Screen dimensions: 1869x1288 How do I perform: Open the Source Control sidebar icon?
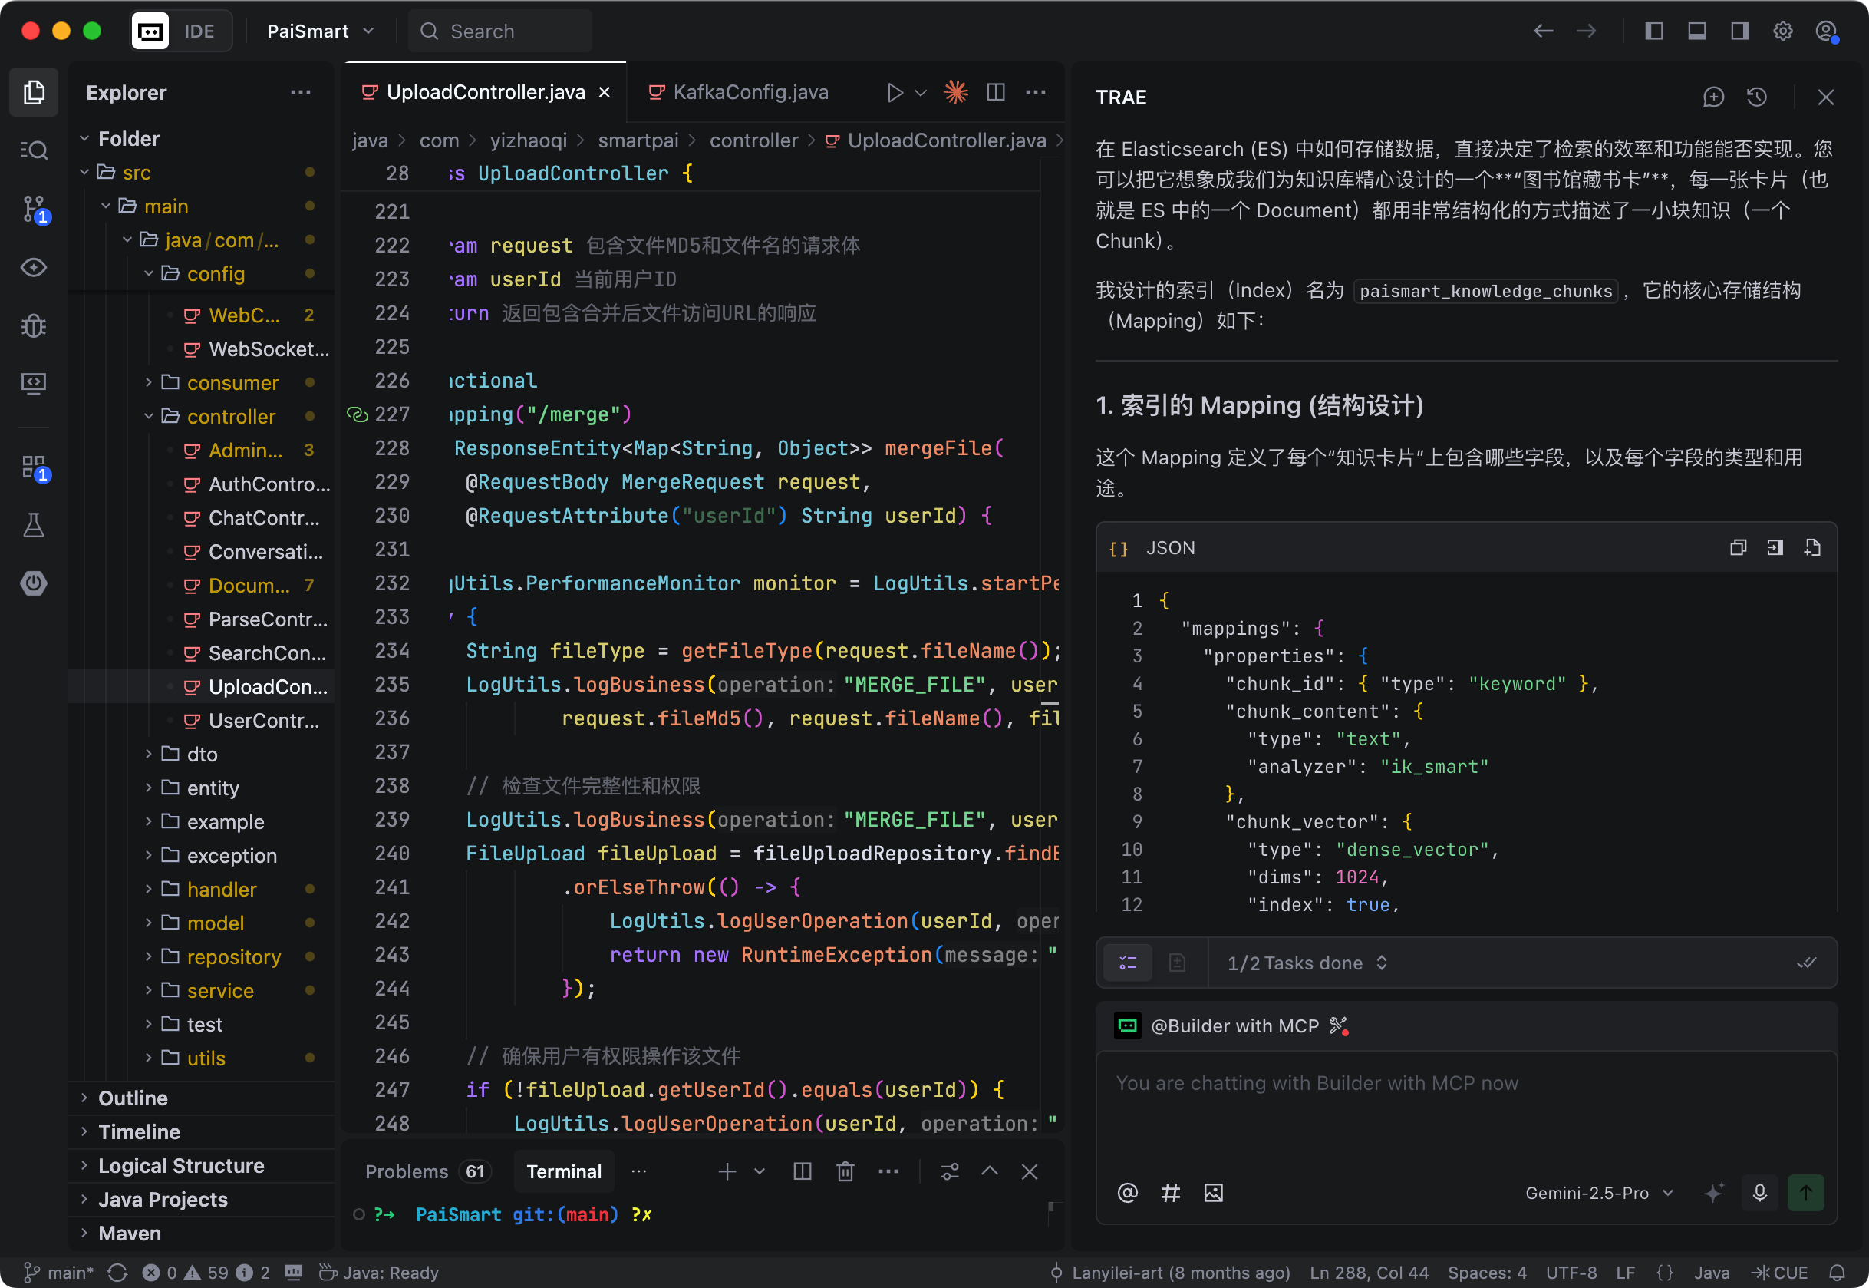pyautogui.click(x=34, y=209)
